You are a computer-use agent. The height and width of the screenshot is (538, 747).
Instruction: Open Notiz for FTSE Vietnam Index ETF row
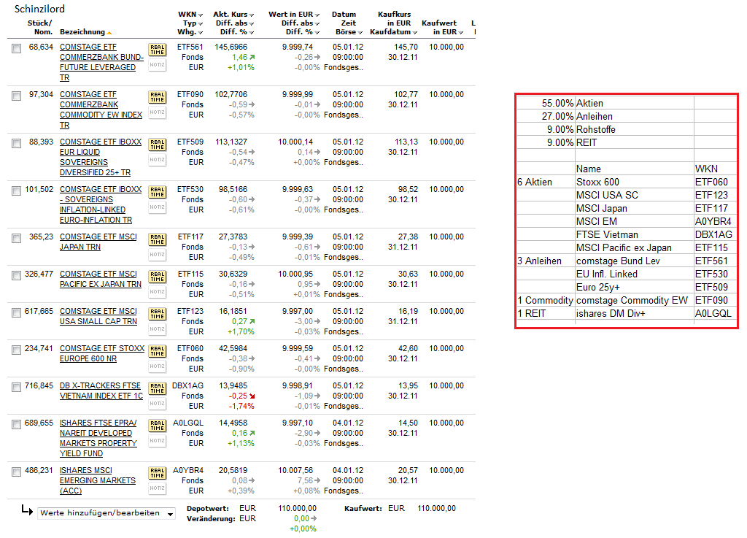158,403
